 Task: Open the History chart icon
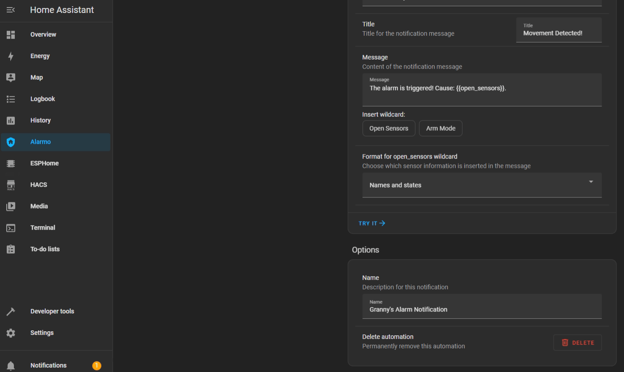click(11, 120)
